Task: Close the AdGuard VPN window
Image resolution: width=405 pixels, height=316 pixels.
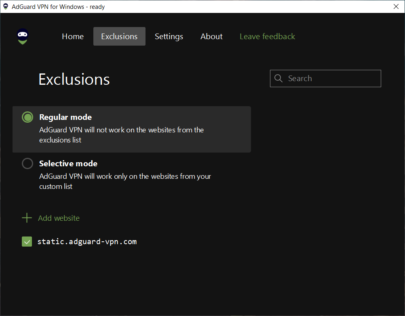Action: [x=396, y=6]
